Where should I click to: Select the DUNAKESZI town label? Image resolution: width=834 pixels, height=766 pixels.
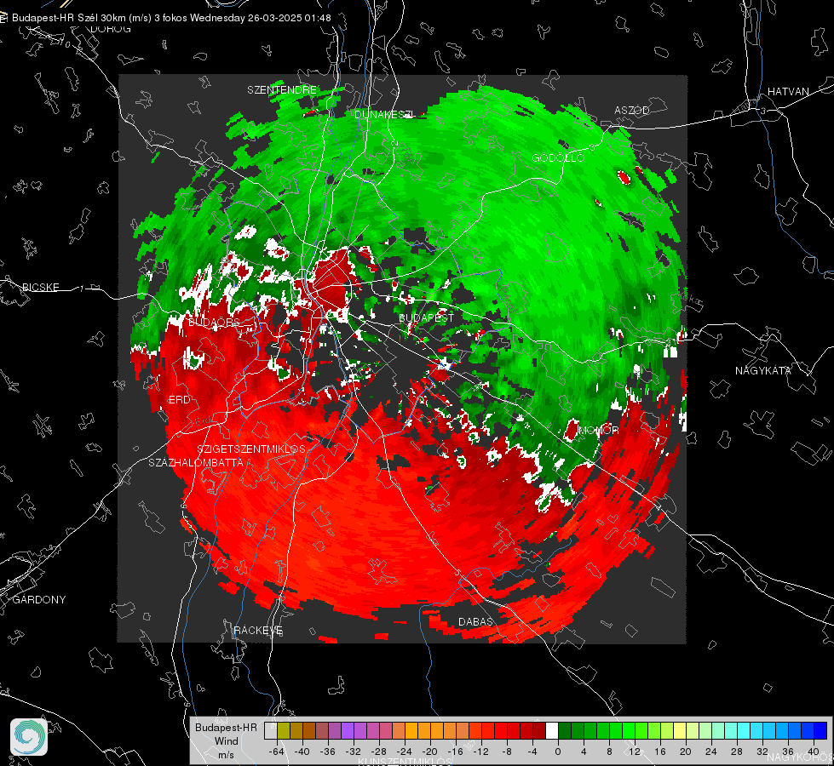tap(384, 114)
